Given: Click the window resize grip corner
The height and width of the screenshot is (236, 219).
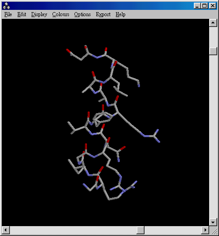Looking at the screenshot, I should [213, 230].
